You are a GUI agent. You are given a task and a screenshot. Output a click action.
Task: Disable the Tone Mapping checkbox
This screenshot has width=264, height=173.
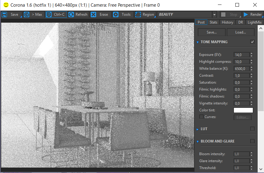click(252, 42)
